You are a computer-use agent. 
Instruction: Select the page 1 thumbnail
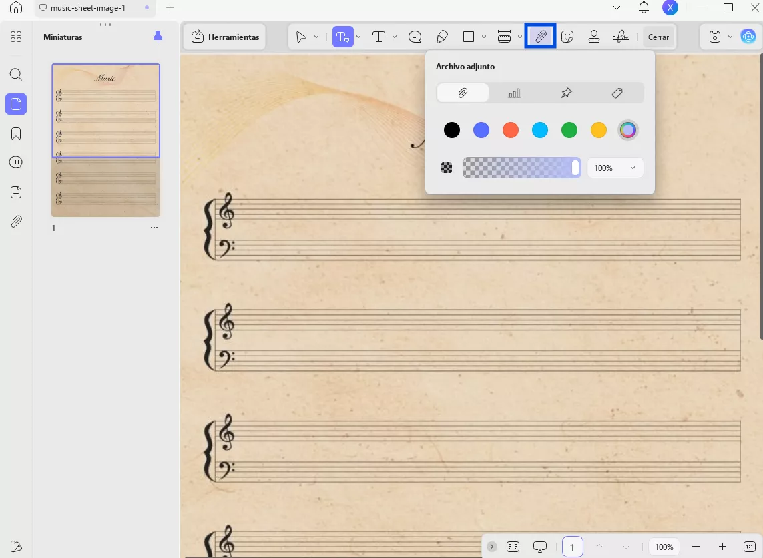point(105,140)
